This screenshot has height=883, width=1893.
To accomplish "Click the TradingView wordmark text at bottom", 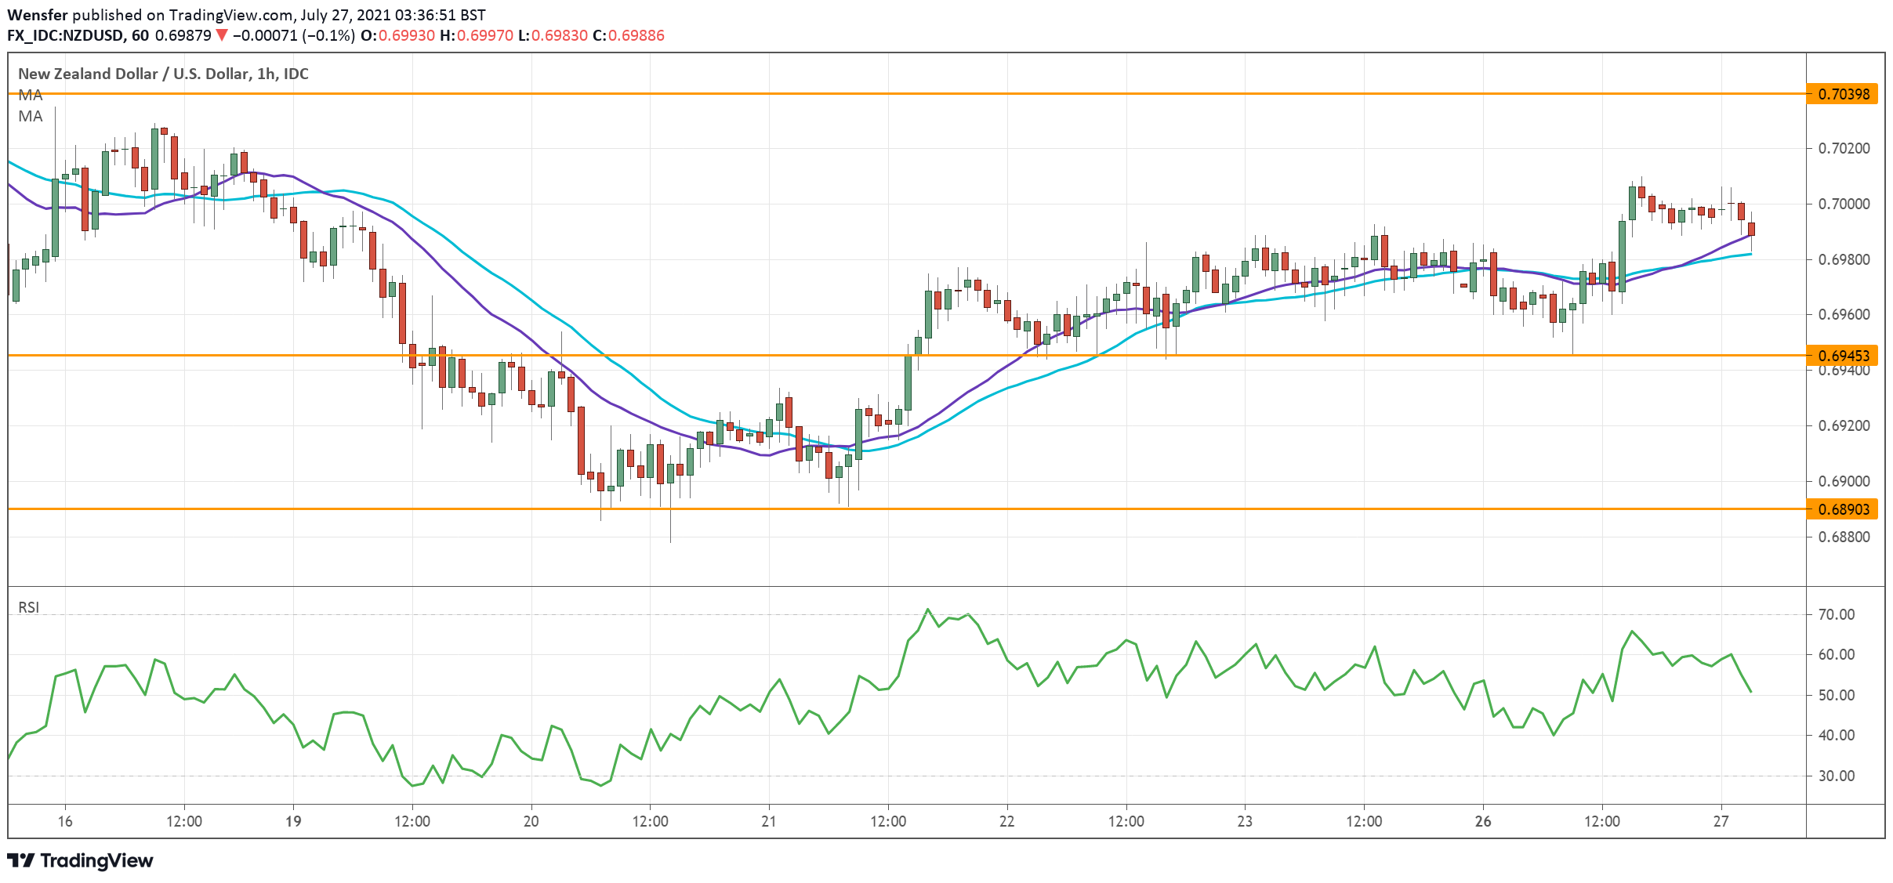I will [96, 860].
